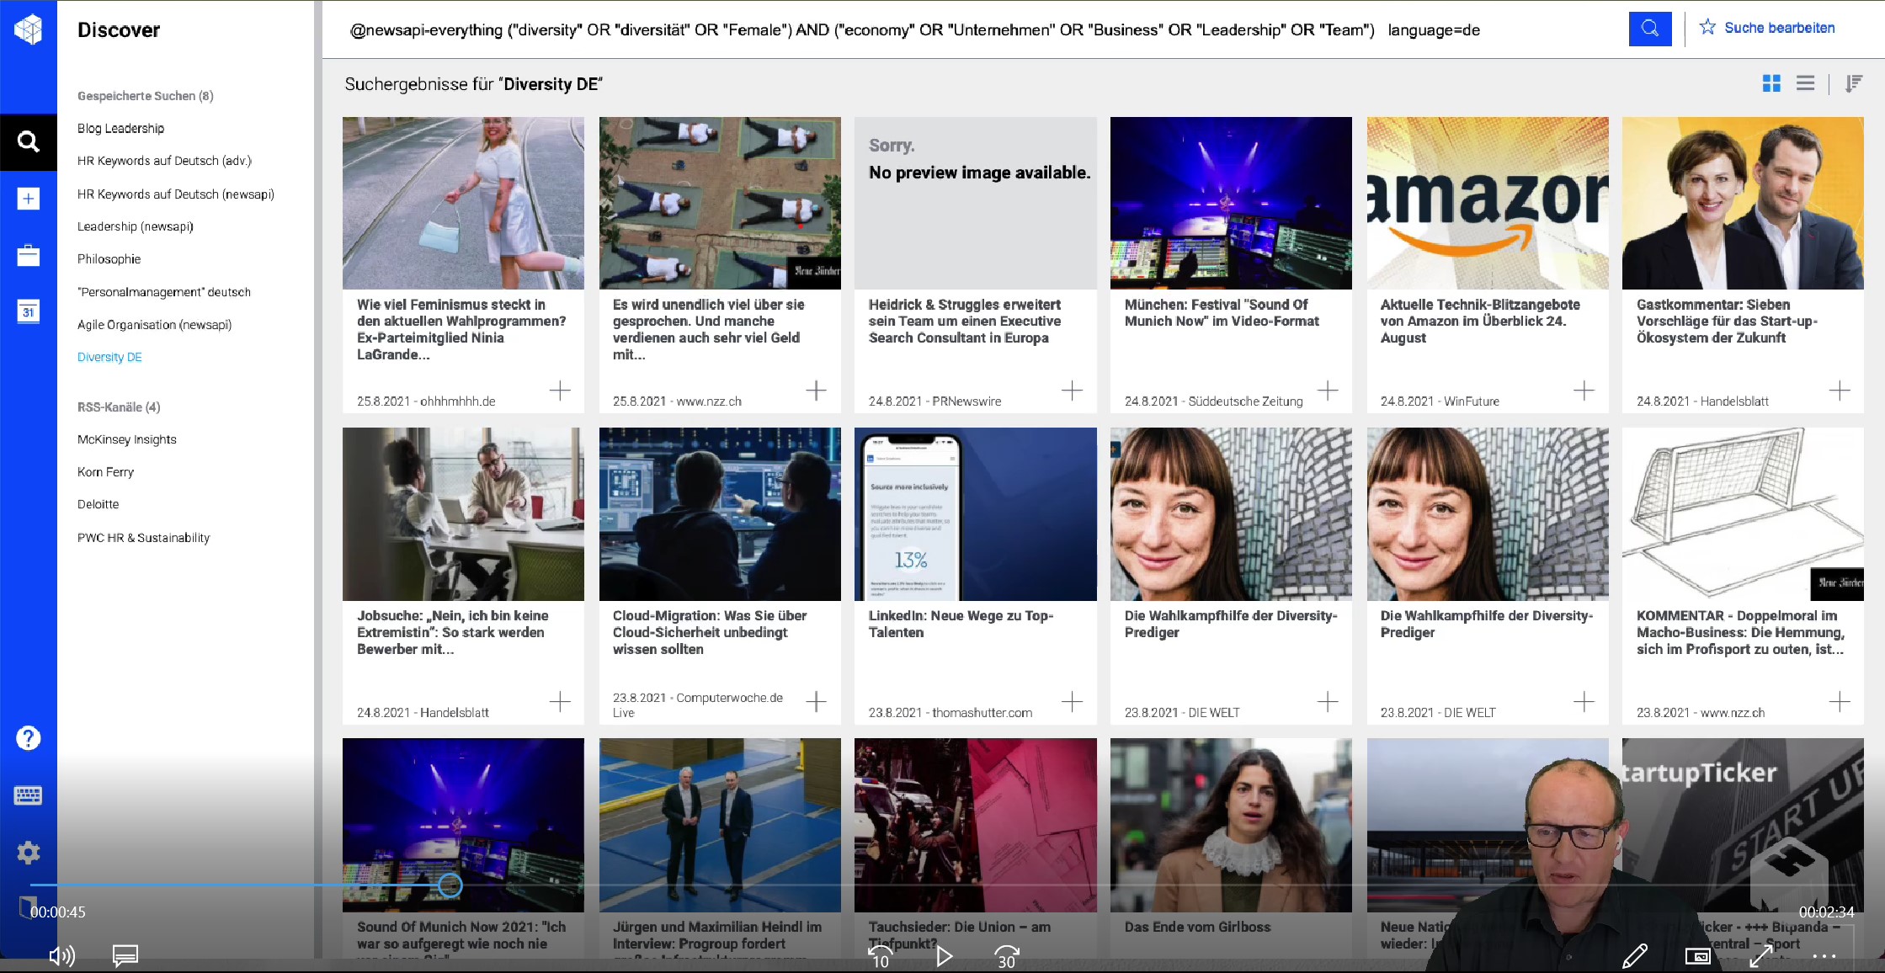Image resolution: width=1885 pixels, height=973 pixels.
Task: Add the nzz.ch 25.8.2021 article with plus
Action: 816,391
